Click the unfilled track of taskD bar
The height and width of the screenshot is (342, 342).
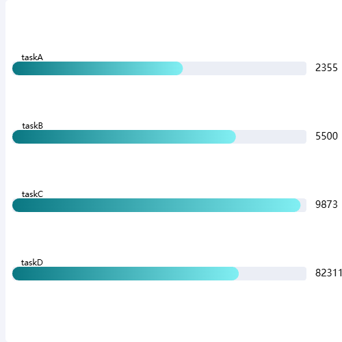click(273, 274)
